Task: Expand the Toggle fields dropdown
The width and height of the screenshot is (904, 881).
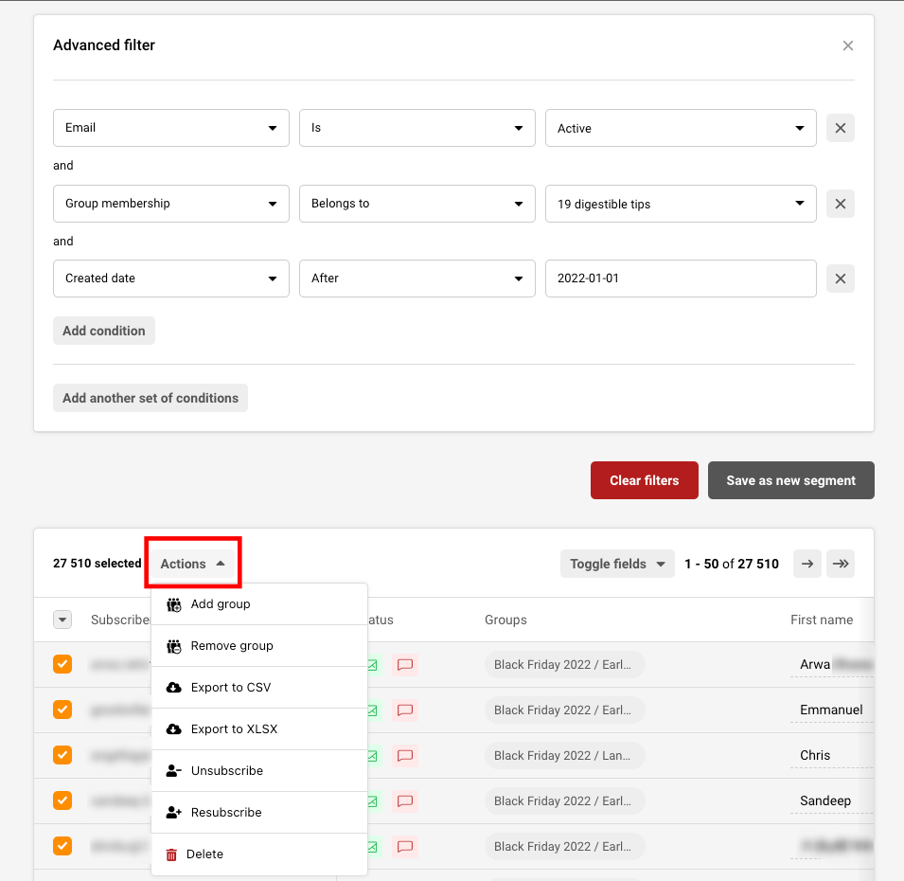Action: (617, 564)
